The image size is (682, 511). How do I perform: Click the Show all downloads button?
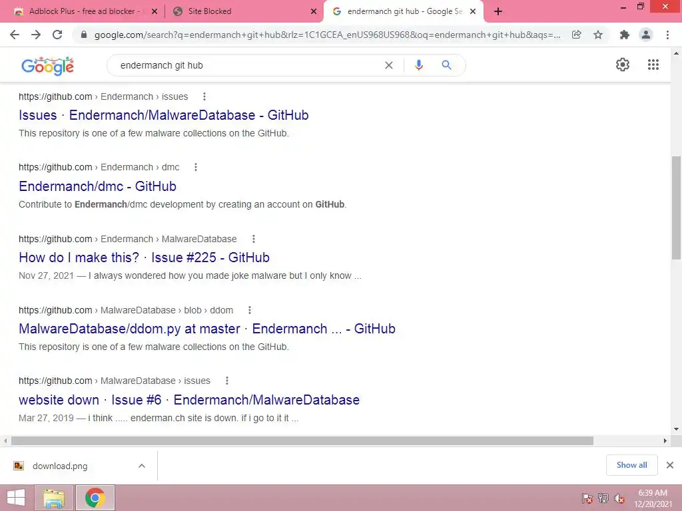pos(631,465)
